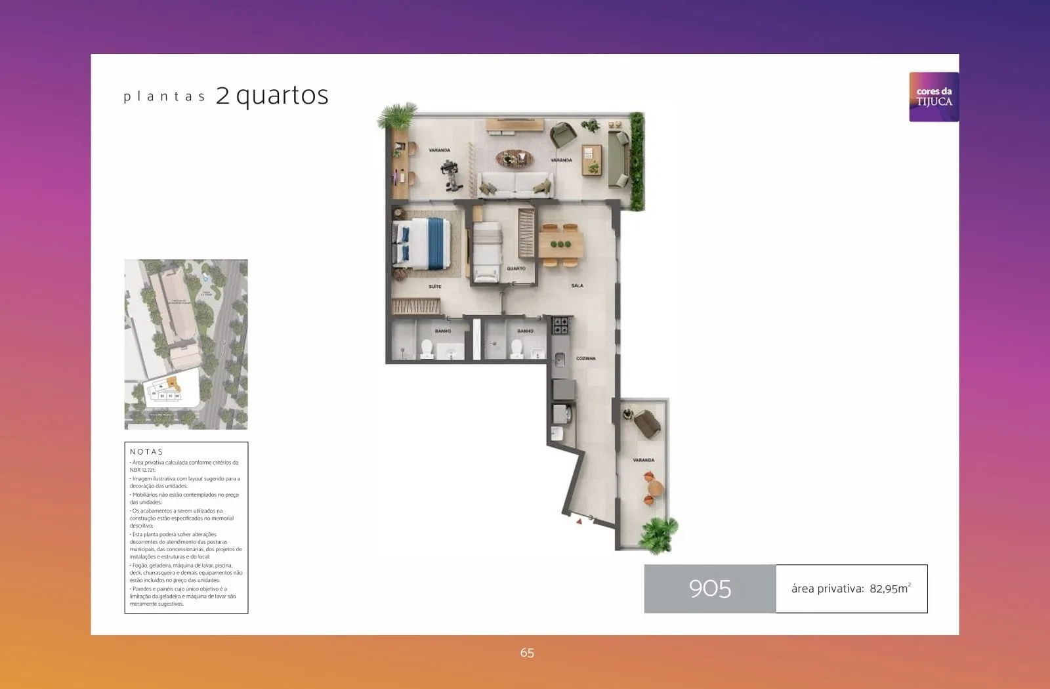
Task: Click the palm plant on the lower veranda
Action: (x=658, y=535)
